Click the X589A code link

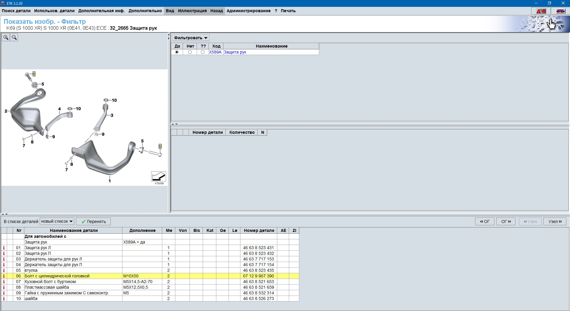(215, 52)
